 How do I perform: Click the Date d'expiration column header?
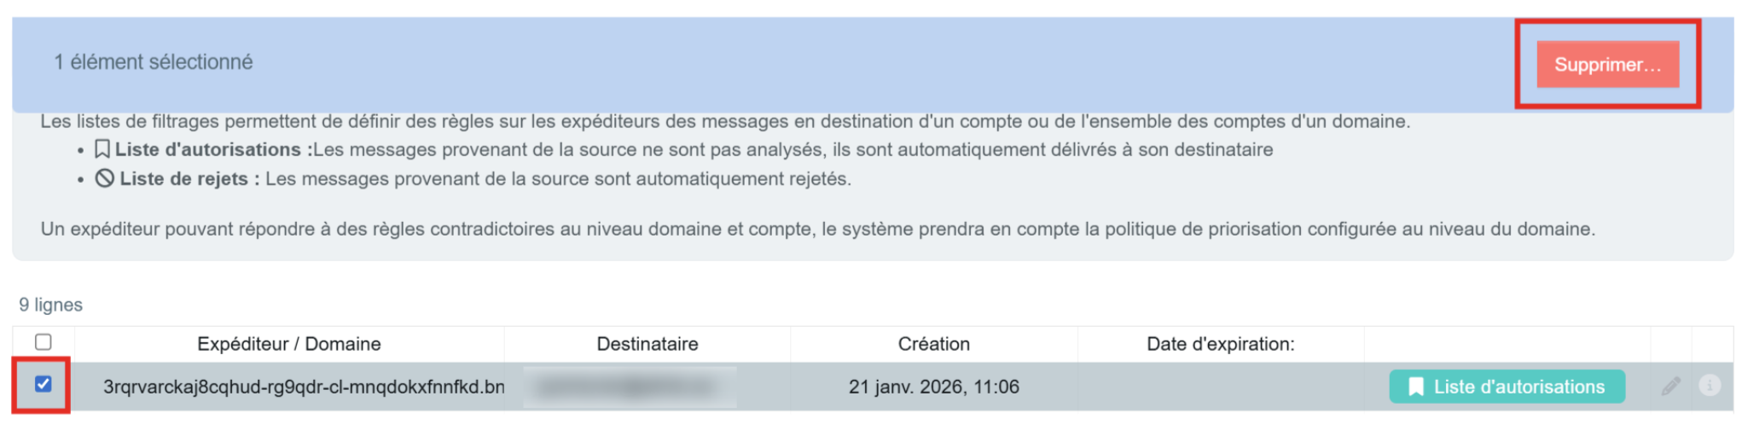tap(1219, 344)
